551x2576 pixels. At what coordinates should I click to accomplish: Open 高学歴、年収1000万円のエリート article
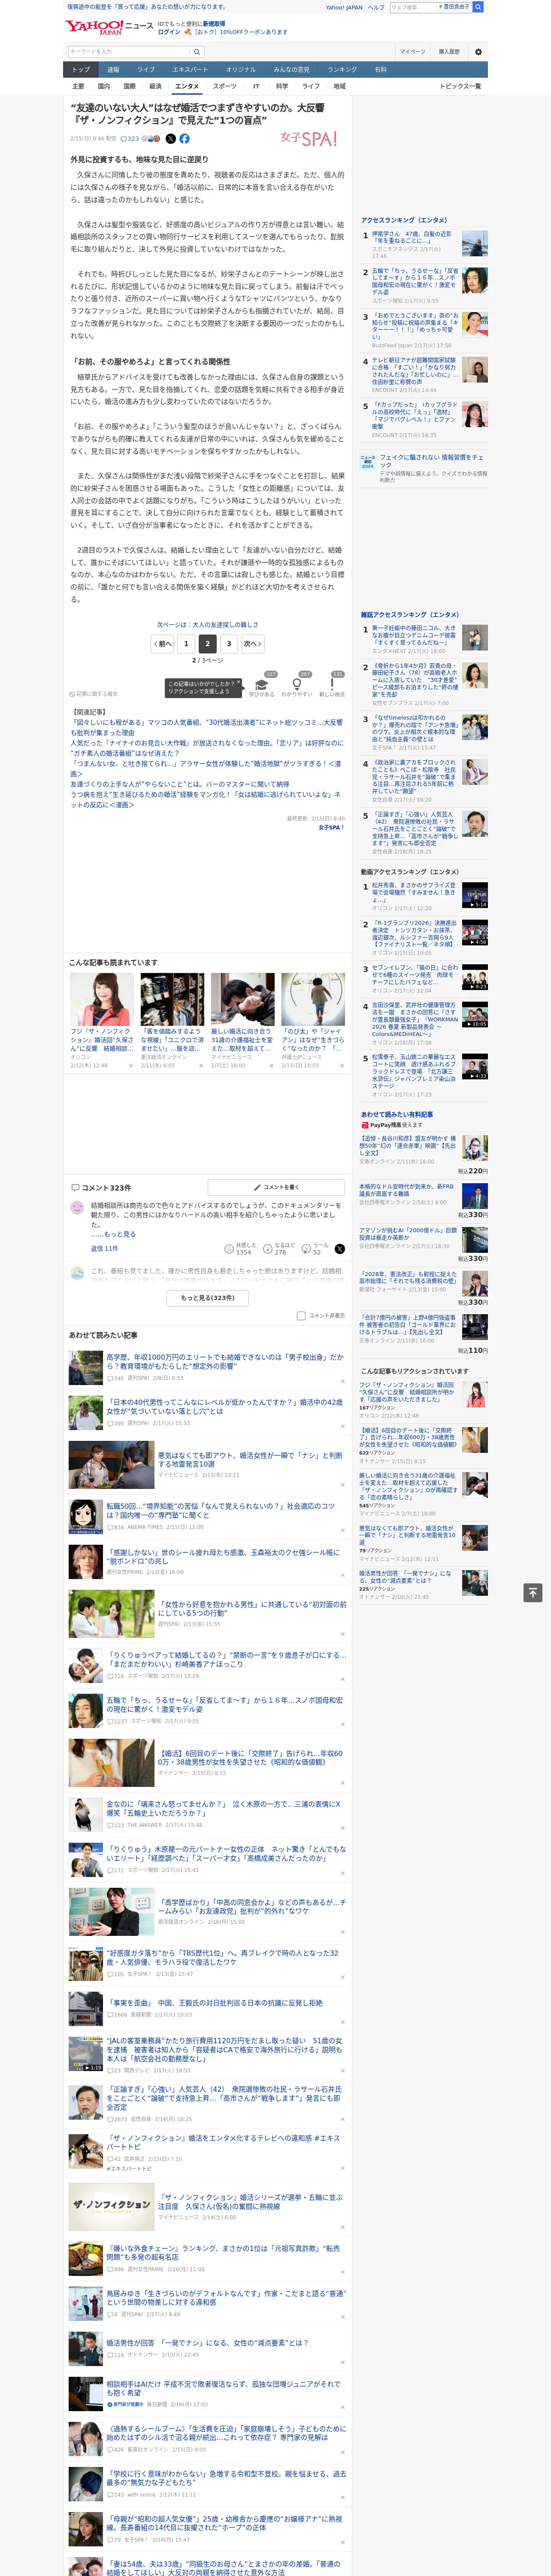click(x=224, y=1361)
